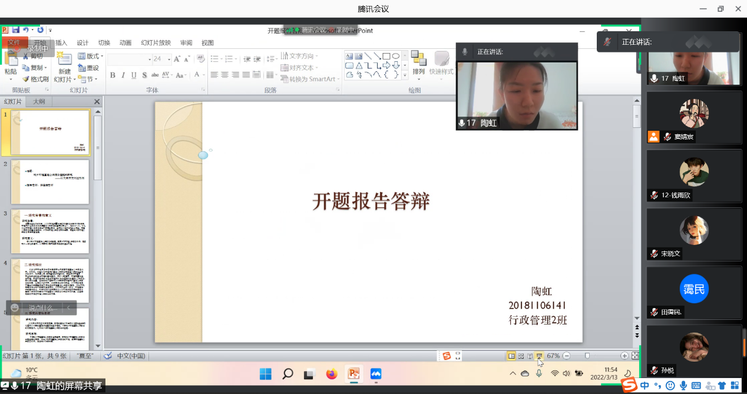Toggle Italic formatting
The width and height of the screenshot is (747, 394).
point(123,75)
